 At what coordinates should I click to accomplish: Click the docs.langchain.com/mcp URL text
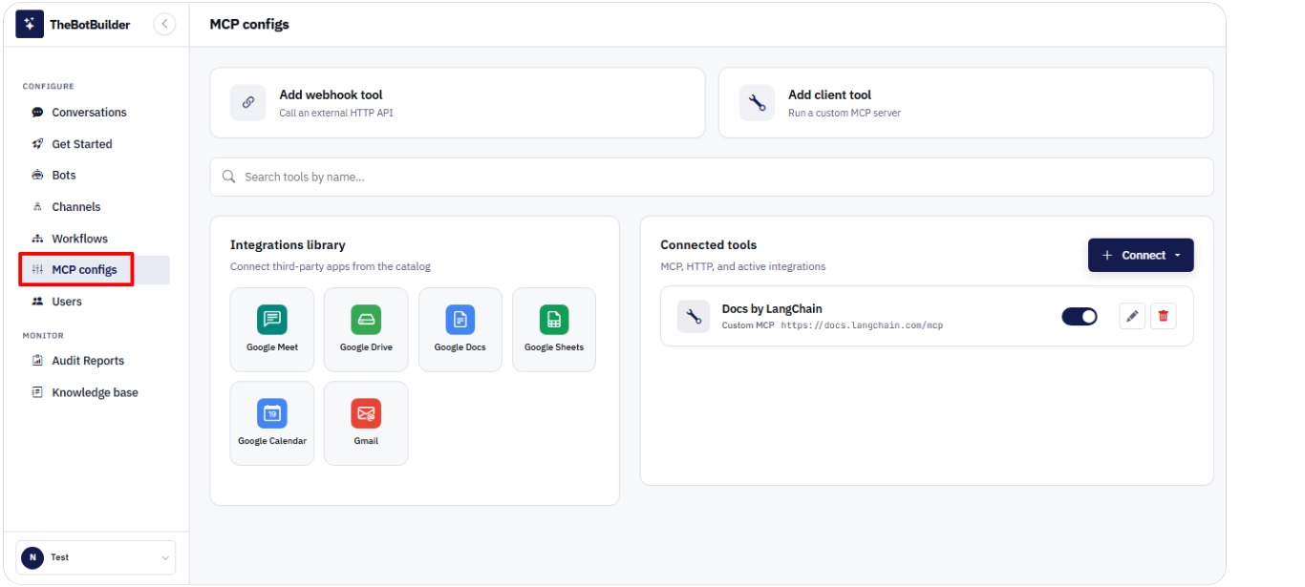tap(862, 325)
